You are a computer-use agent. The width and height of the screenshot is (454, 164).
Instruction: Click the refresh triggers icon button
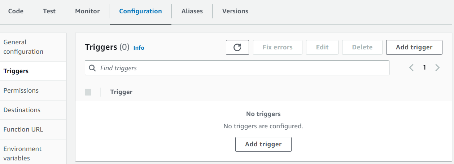[237, 47]
